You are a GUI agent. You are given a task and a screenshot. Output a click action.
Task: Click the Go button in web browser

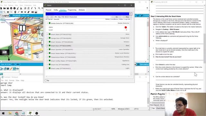(x=117, y=17)
